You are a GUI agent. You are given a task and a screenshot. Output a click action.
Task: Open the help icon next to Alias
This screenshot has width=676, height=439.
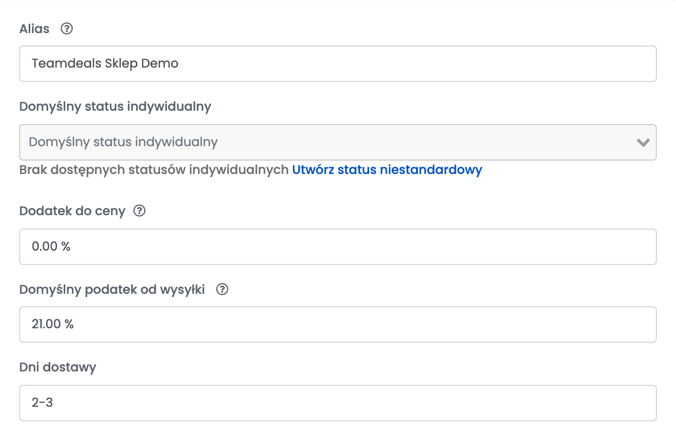coord(67,29)
